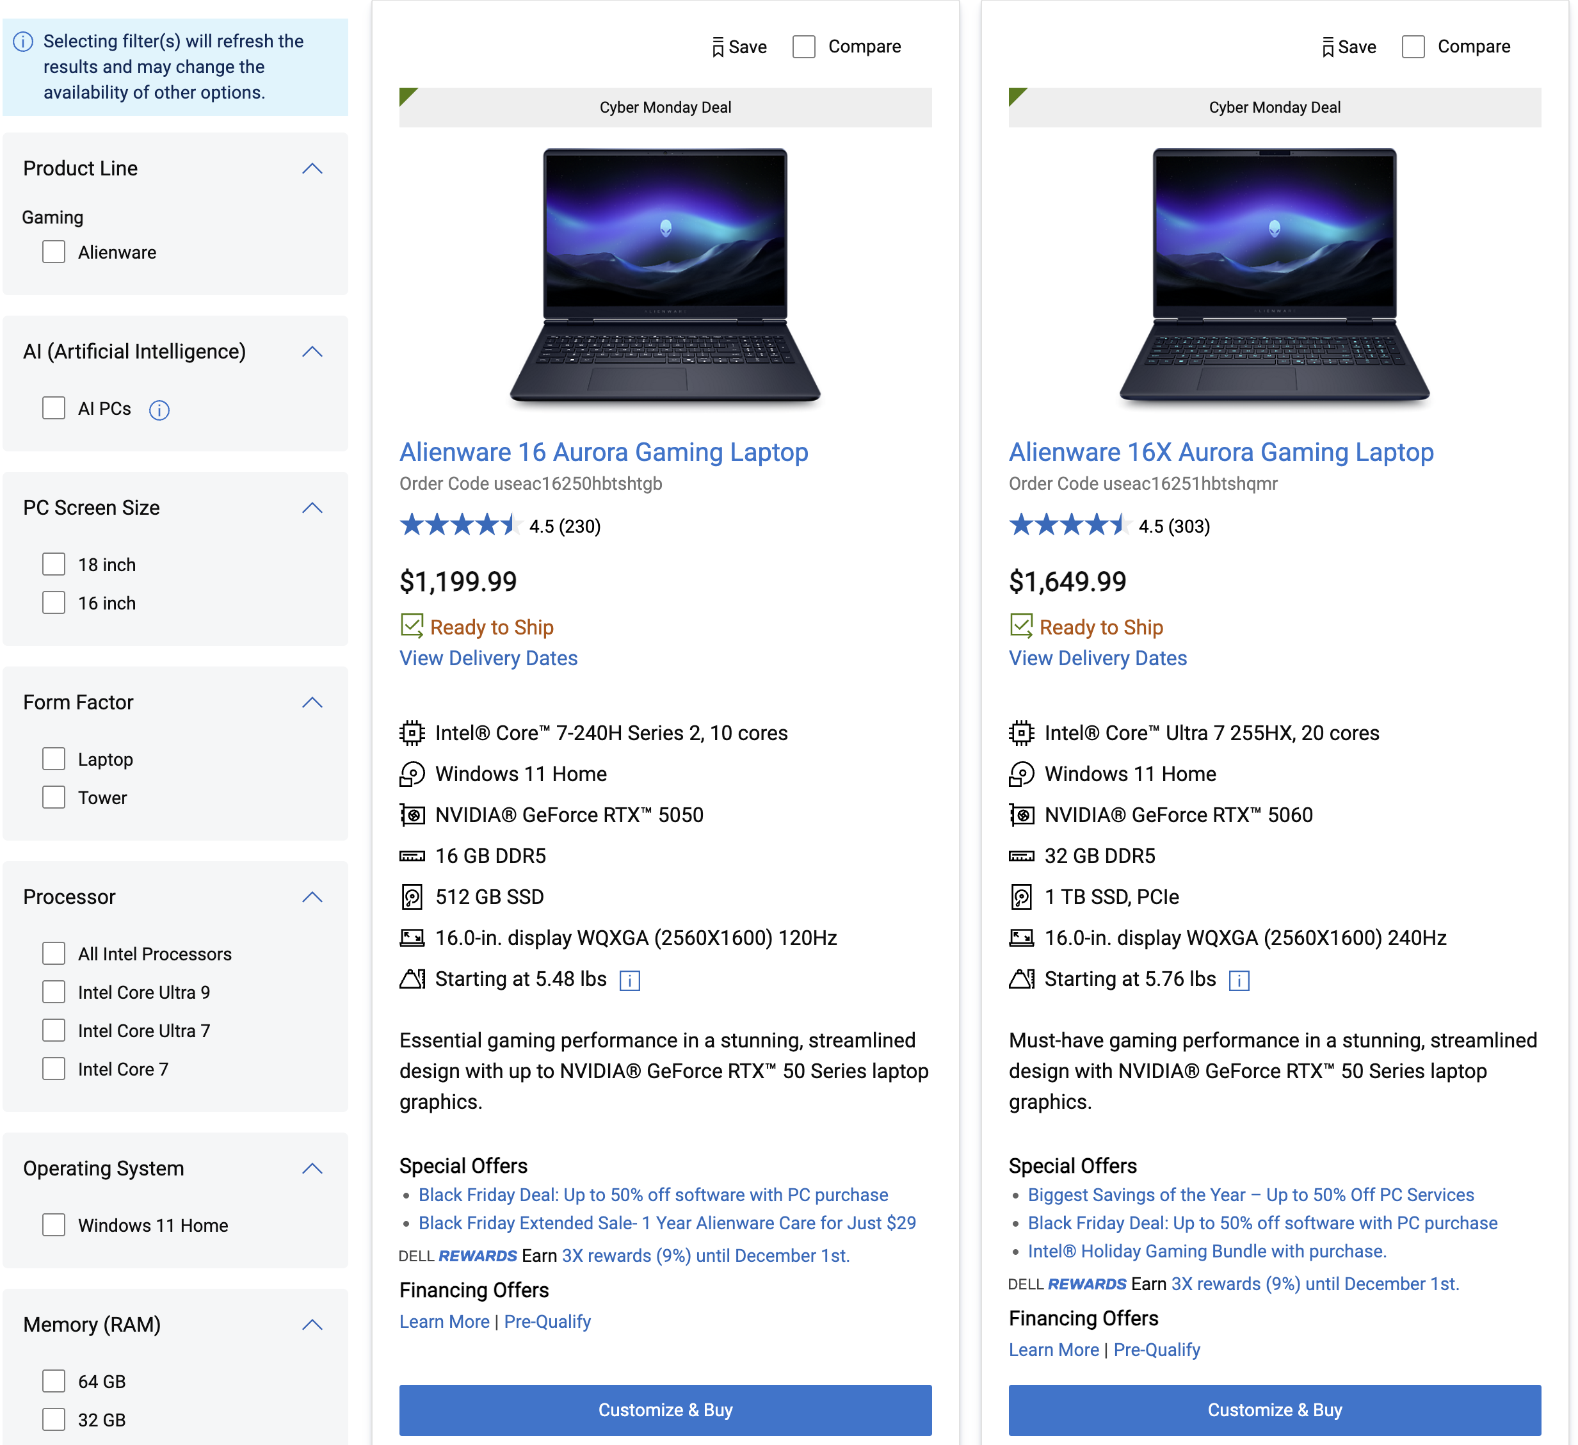Viewport: 1578px width, 1445px height.
Task: Click Save bookmark icon on Alienware 16 Aurora
Action: tap(718, 48)
